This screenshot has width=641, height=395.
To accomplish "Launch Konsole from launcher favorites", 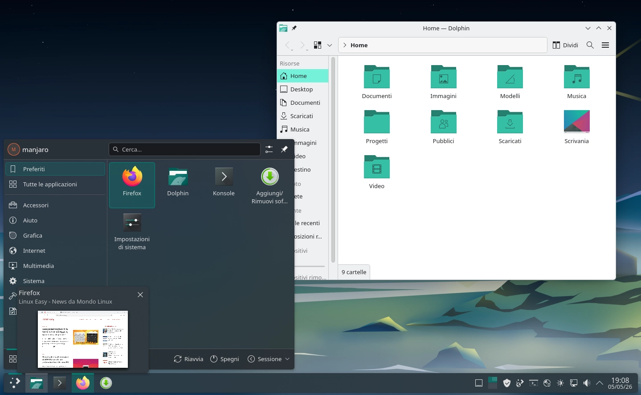I will click(x=224, y=185).
